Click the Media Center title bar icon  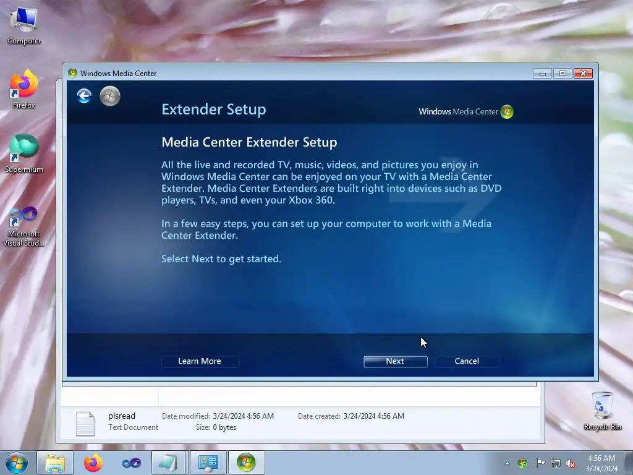tap(73, 73)
